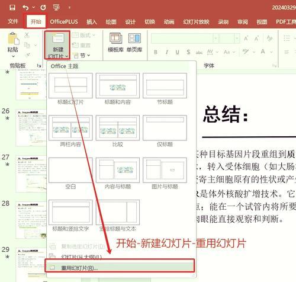Open the 幻灯片放映 ribbon tab
296x282 pixels.
coord(196,21)
